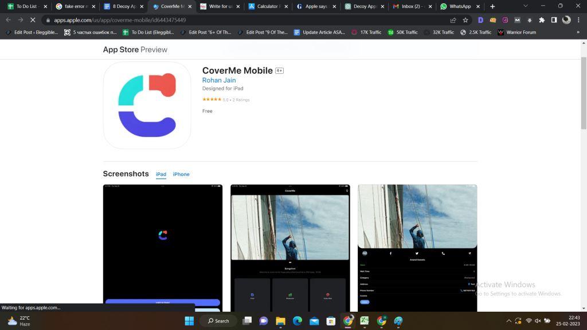Select the iPhone screenshots tab
Viewport: 587px width, 330px height.
click(x=181, y=174)
